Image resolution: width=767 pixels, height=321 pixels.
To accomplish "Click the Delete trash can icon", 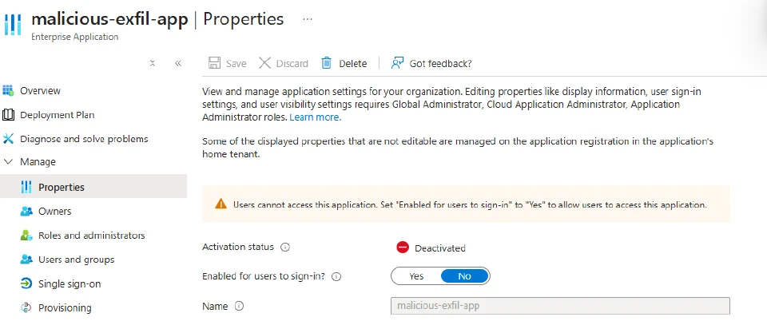I will pyautogui.click(x=326, y=63).
